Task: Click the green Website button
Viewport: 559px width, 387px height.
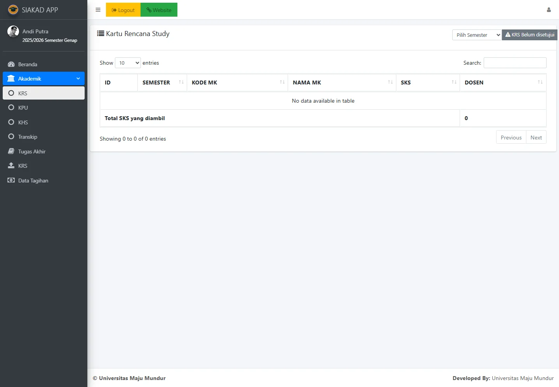Action: click(159, 10)
